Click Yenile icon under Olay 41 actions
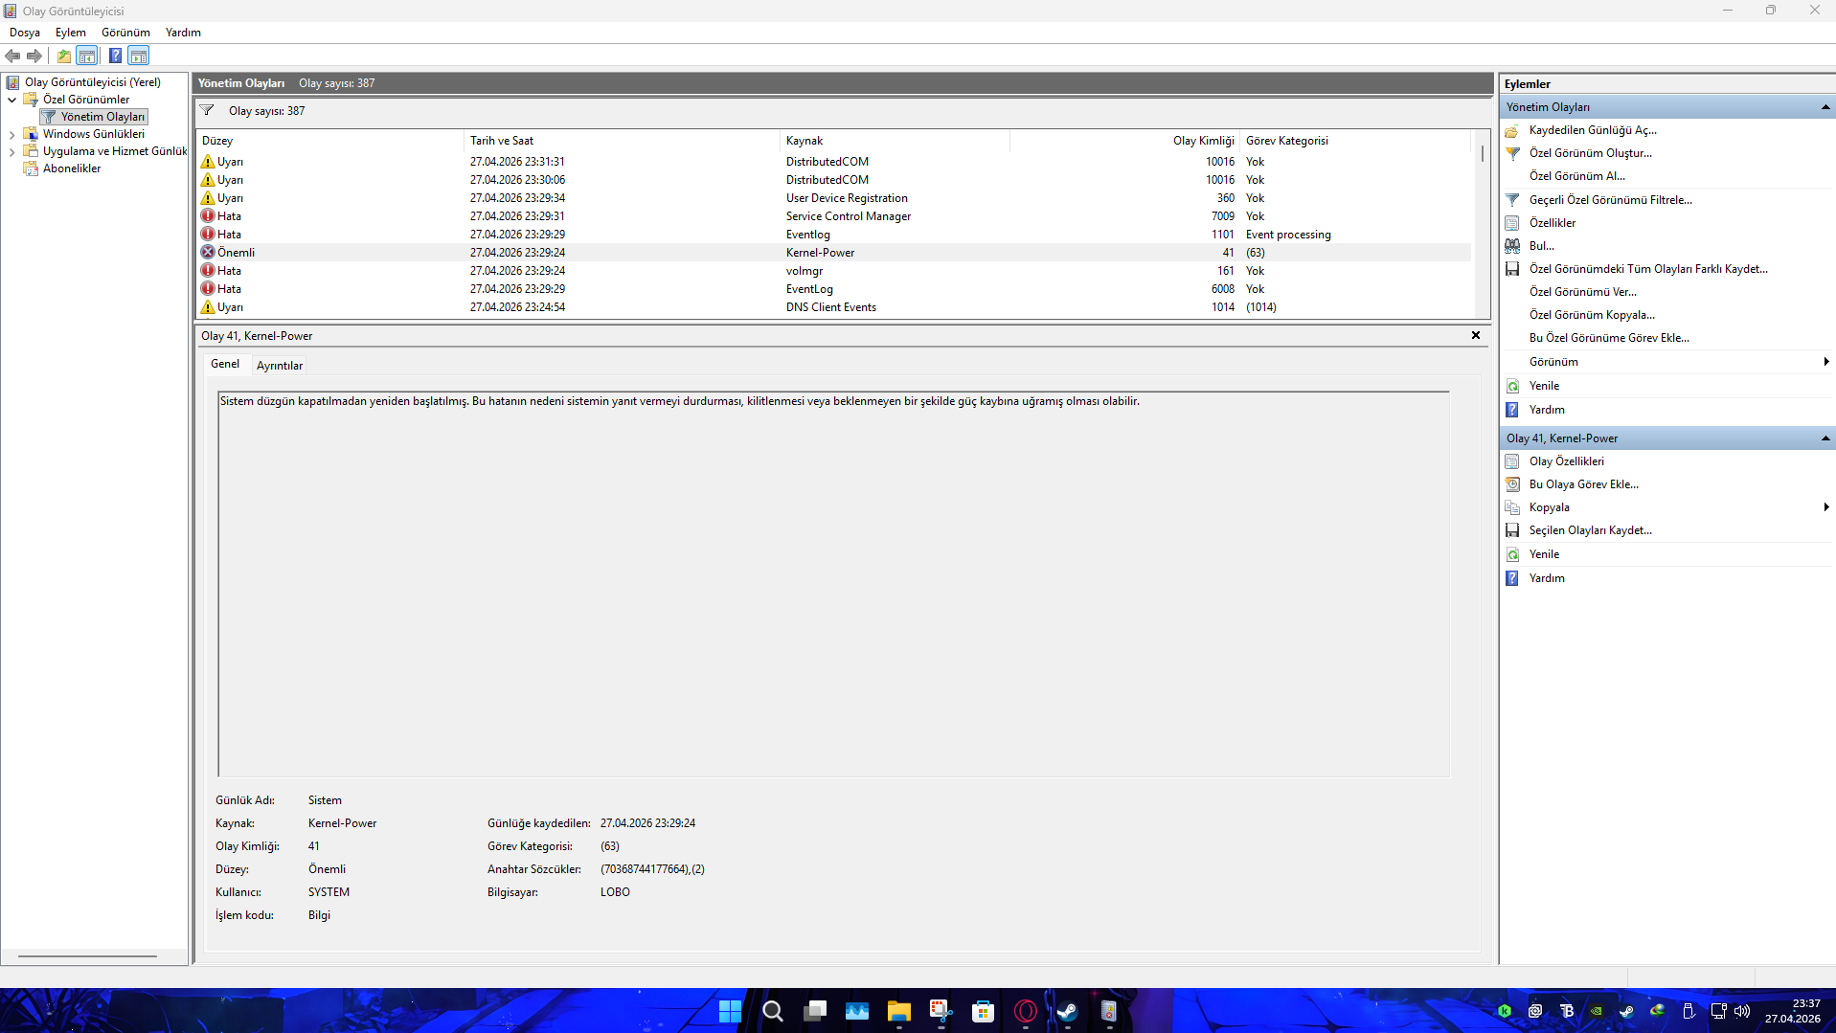 click(1512, 554)
